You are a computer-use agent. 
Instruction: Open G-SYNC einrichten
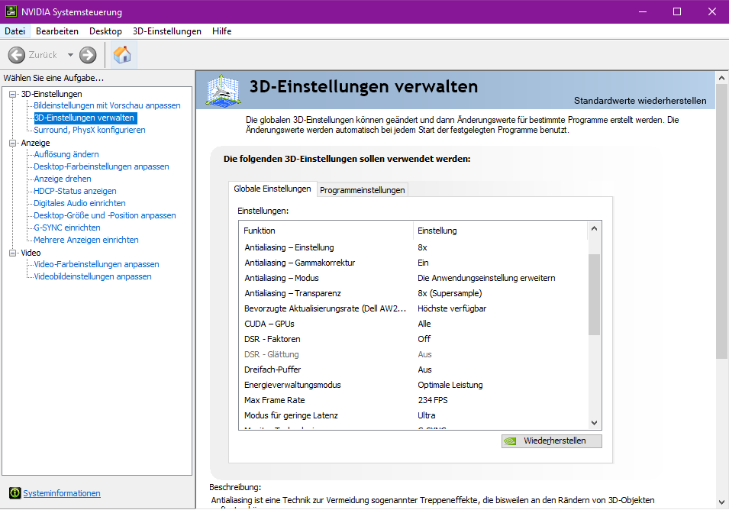[x=67, y=228]
